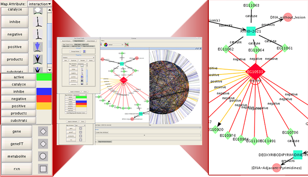Select the inhibe arrow shape icon

tap(37, 22)
